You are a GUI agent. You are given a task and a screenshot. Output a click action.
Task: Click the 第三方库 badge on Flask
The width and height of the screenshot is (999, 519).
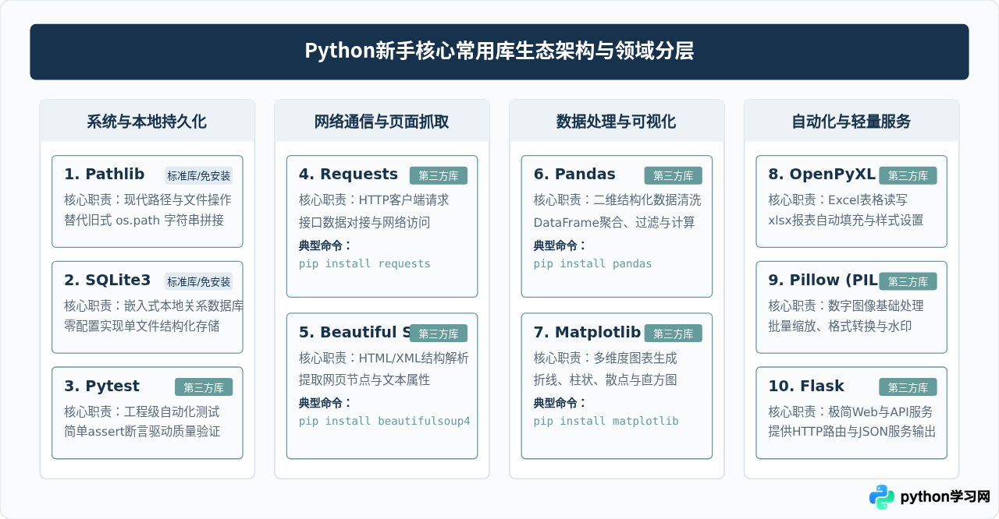908,387
